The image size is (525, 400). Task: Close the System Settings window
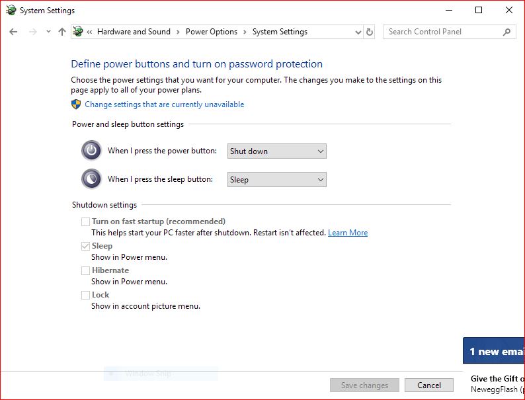point(509,10)
